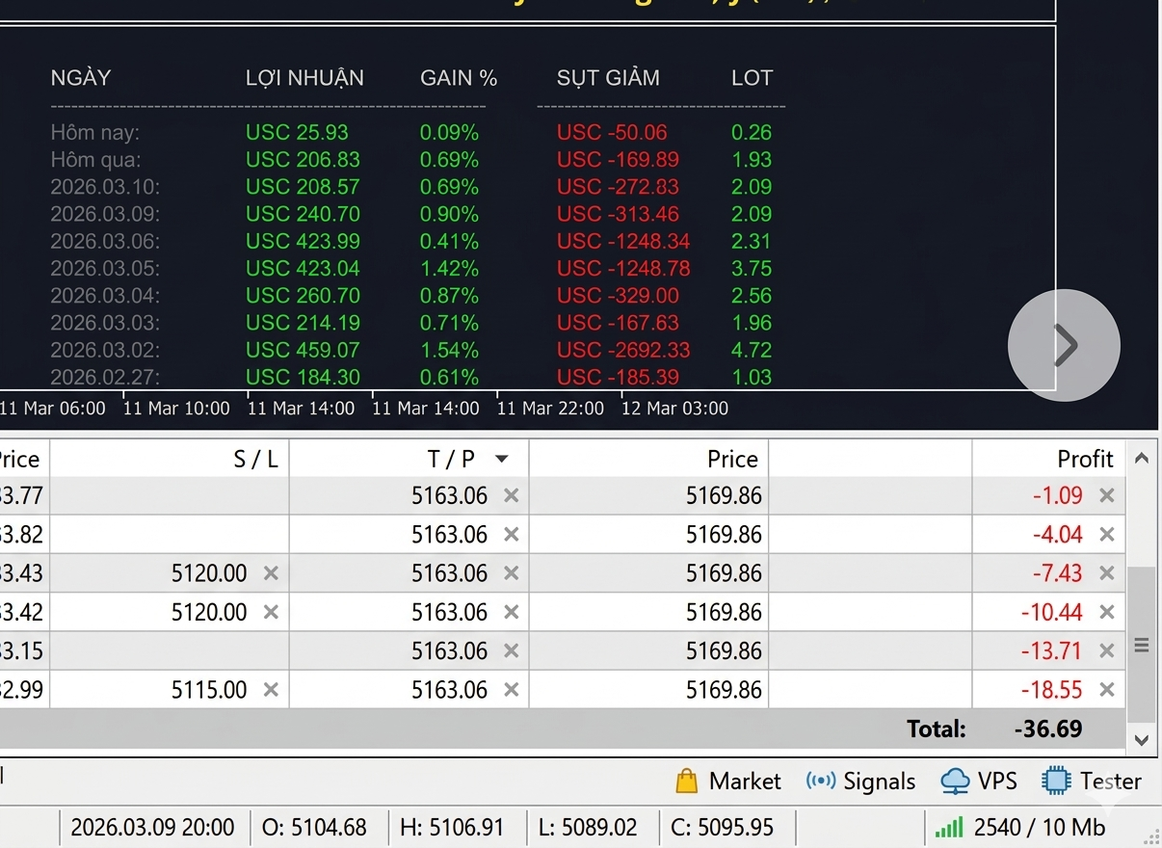This screenshot has height=848, width=1162.
Task: Click the Hôm nay profit USC 25.93
Action: point(297,133)
